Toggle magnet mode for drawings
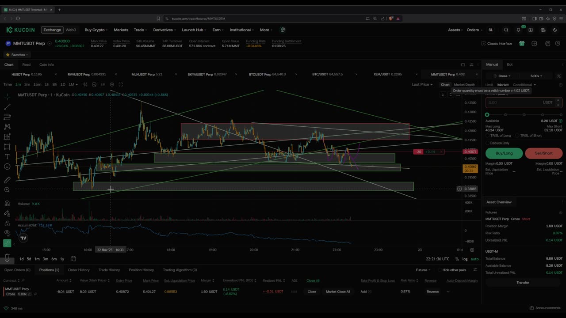The height and width of the screenshot is (318, 566). tap(7, 203)
